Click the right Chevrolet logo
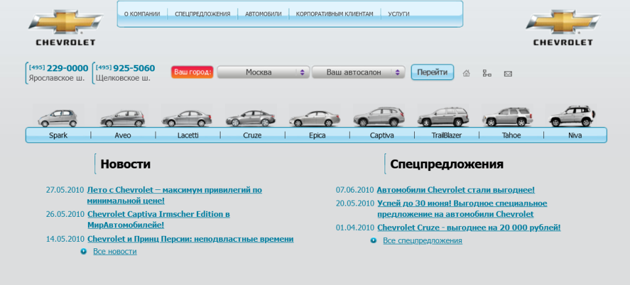Image resolution: width=630 pixels, height=285 pixels. click(x=563, y=28)
